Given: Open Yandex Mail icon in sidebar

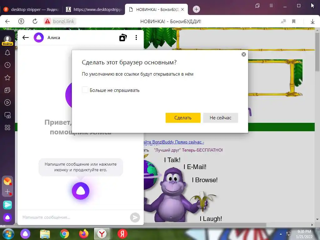Looking at the screenshot, I should (7, 181).
